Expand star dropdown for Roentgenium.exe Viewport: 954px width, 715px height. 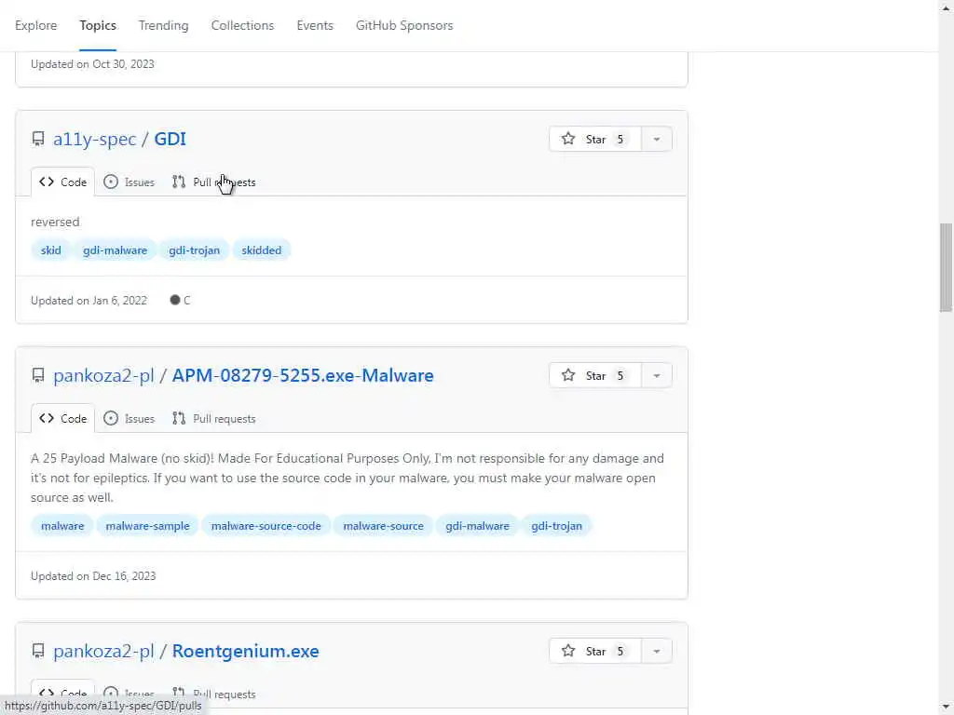pos(657,651)
